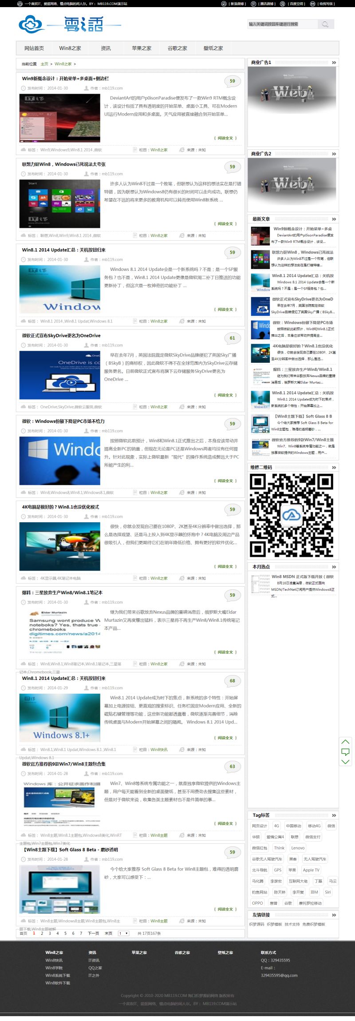
Task: Open footer link Win8系统下载
Action: tap(58, 976)
